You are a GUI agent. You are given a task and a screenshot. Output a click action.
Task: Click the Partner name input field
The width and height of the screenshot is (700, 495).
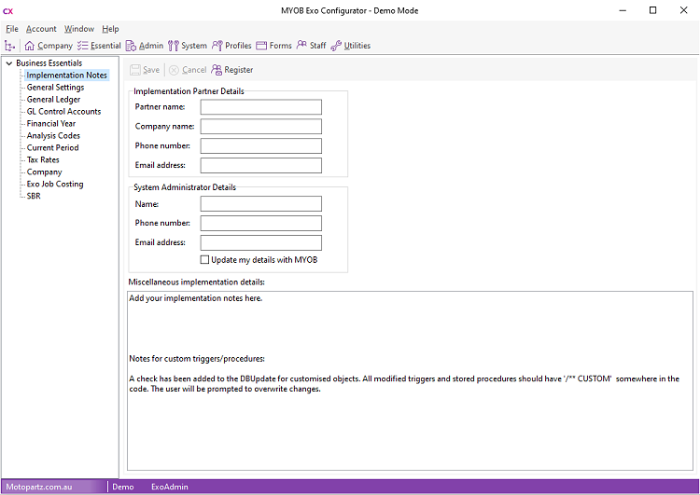coord(260,107)
